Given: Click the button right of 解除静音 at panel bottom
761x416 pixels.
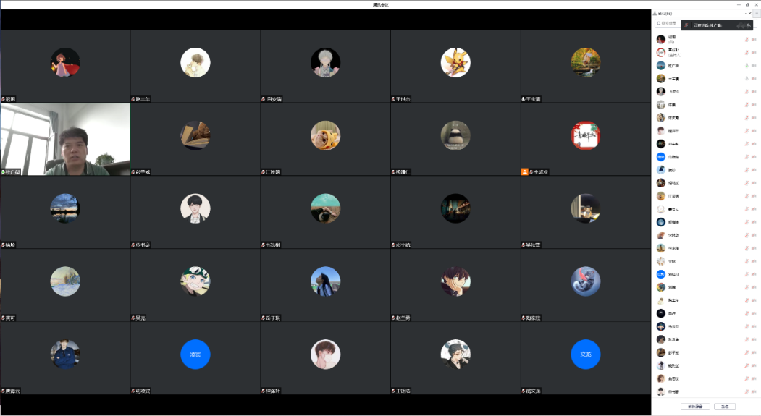Looking at the screenshot, I should (724, 407).
